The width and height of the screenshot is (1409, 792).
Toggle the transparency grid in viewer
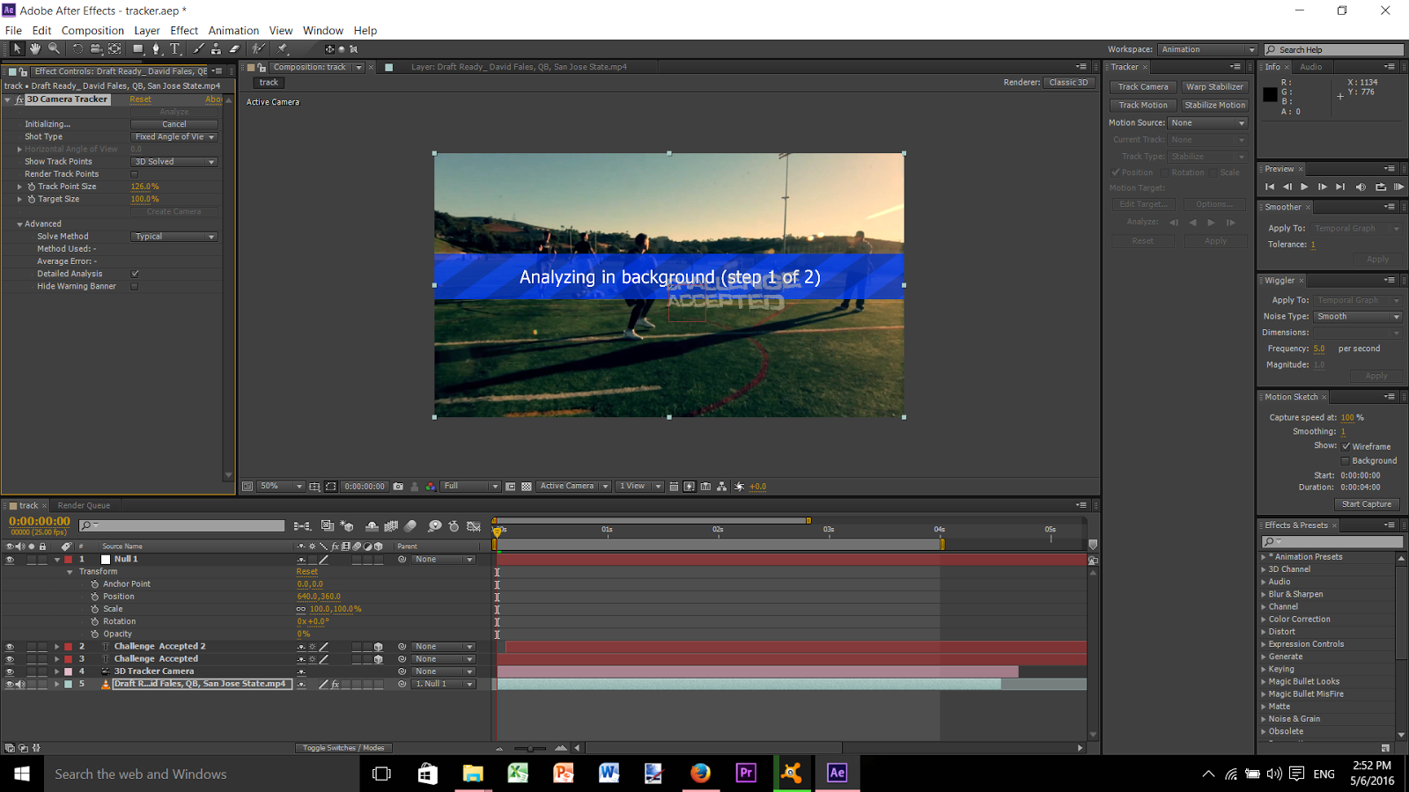[x=527, y=487]
